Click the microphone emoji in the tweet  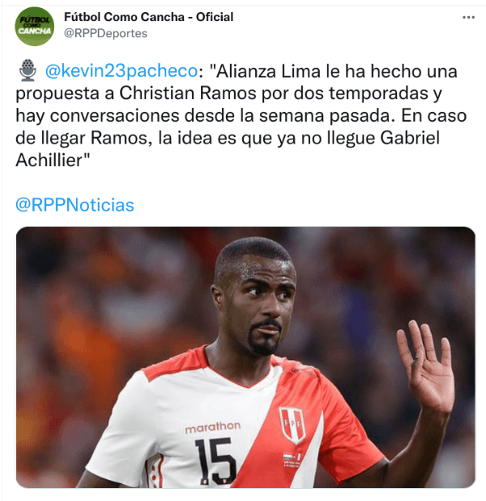pos(28,71)
